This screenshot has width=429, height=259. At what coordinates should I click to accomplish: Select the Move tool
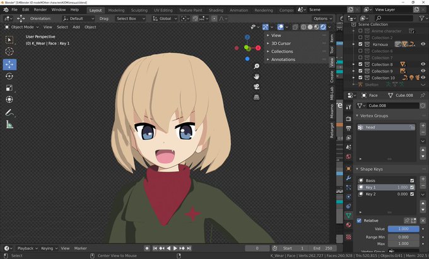pyautogui.click(x=9, y=64)
